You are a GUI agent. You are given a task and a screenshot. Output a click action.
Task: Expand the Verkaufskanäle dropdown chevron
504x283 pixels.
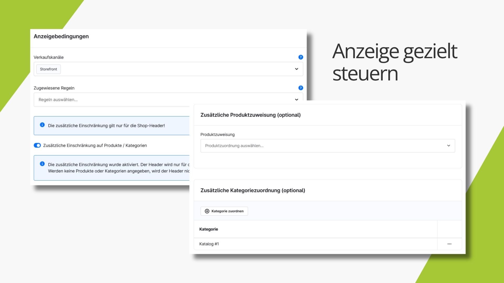pyautogui.click(x=296, y=69)
